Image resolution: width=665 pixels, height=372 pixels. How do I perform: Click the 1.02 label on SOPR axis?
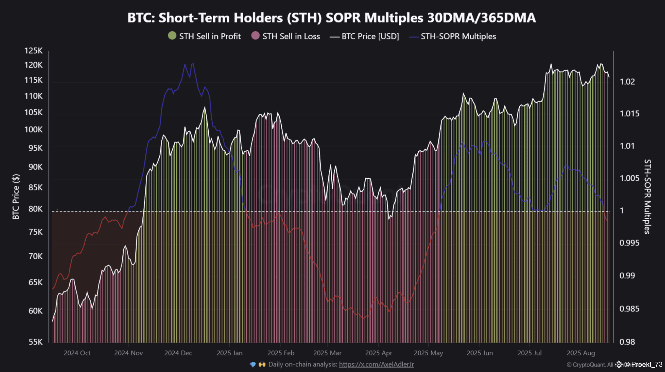point(627,82)
